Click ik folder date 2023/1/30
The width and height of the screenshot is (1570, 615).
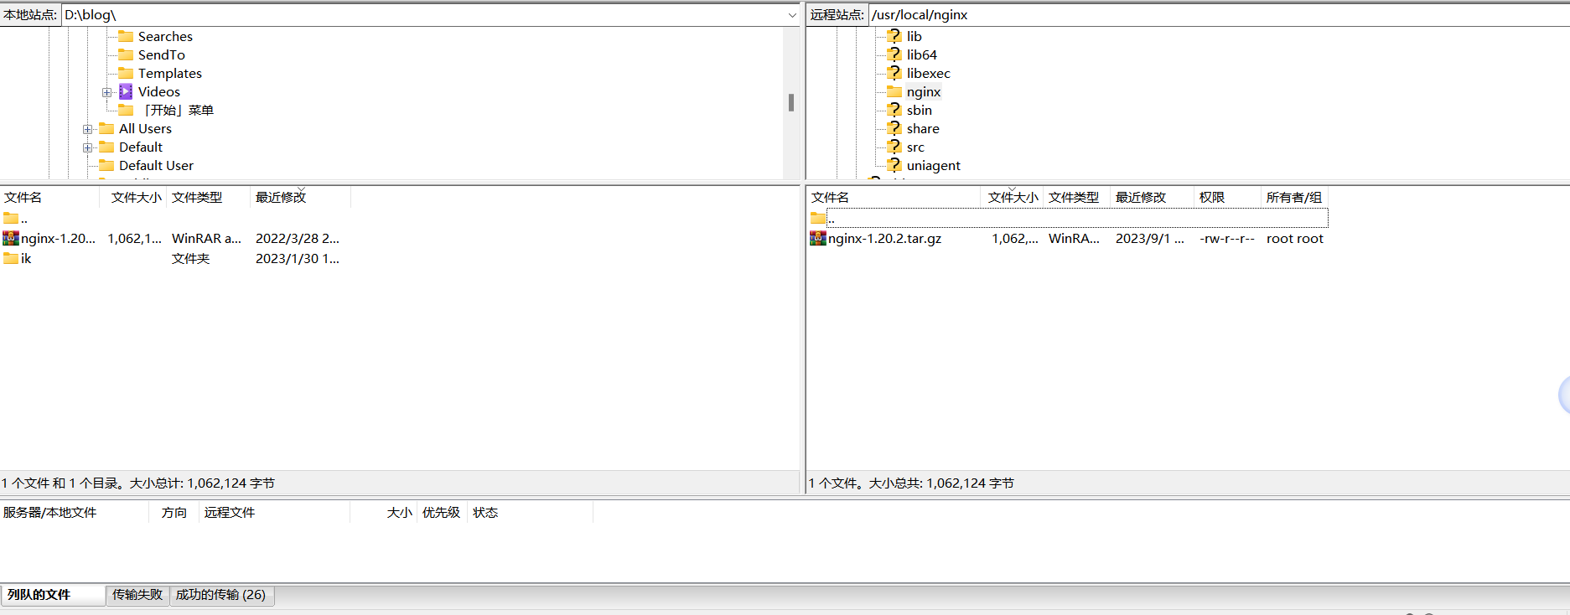tap(298, 259)
